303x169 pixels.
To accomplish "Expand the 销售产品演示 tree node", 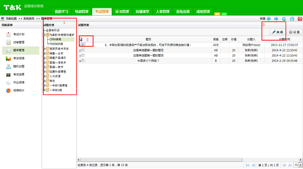I will point(44,58).
